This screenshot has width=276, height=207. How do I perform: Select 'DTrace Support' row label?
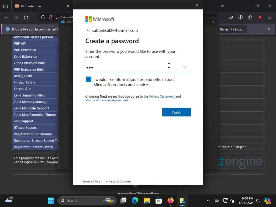[x=26, y=127]
